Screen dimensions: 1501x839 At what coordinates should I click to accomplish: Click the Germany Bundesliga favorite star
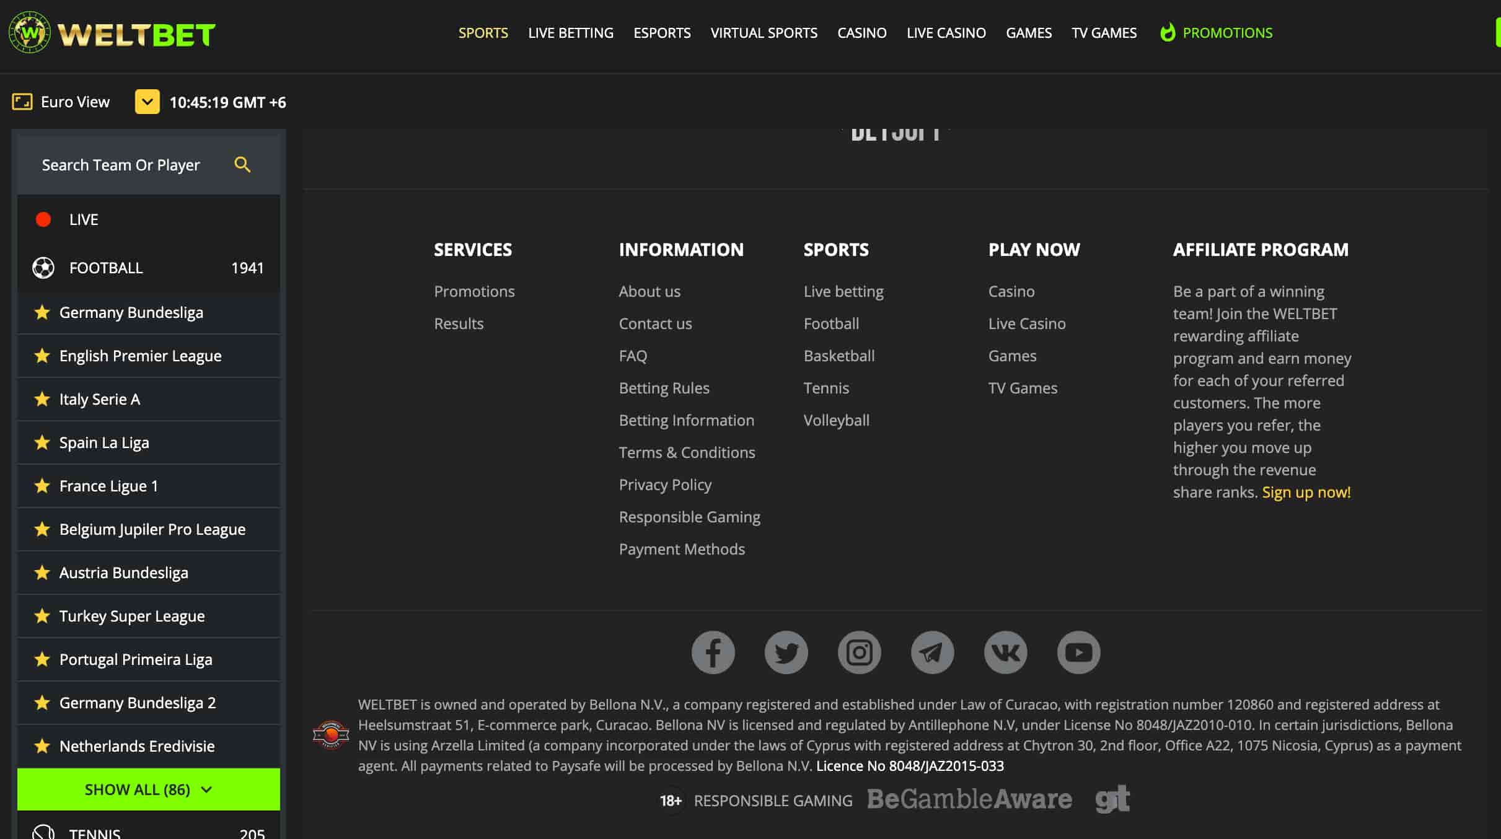point(42,312)
